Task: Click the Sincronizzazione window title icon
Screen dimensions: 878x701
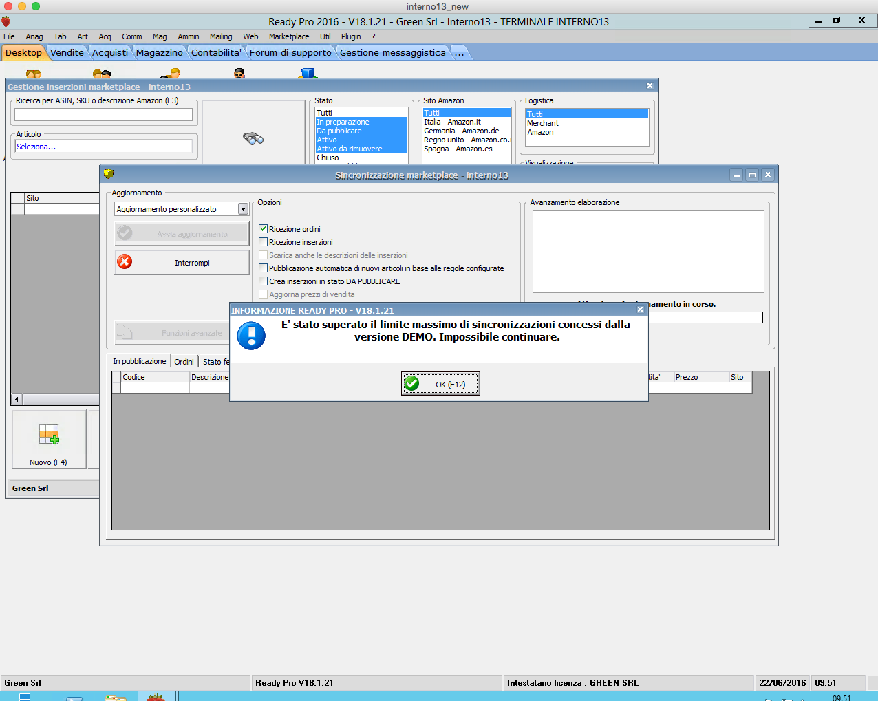Action: [108, 173]
